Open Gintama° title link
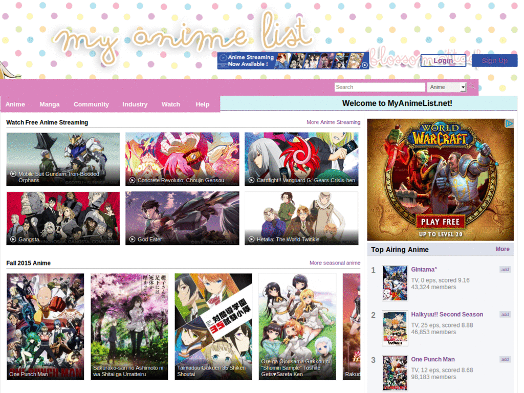The image size is (524, 393). (424, 269)
